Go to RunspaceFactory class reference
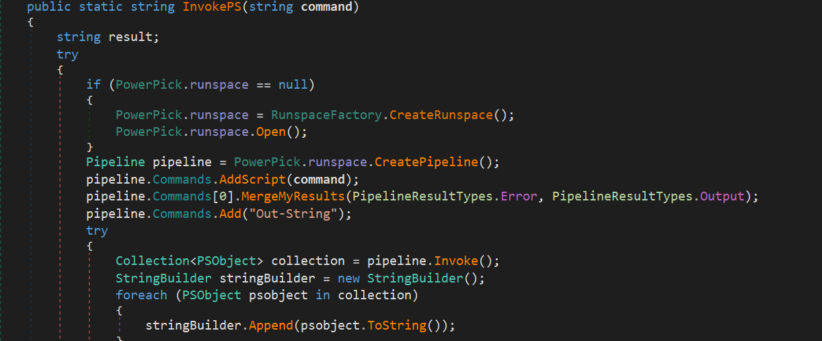This screenshot has width=822, height=341. [x=327, y=115]
